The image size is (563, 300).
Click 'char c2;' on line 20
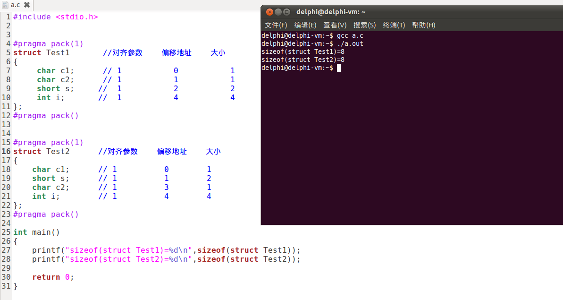click(x=50, y=188)
